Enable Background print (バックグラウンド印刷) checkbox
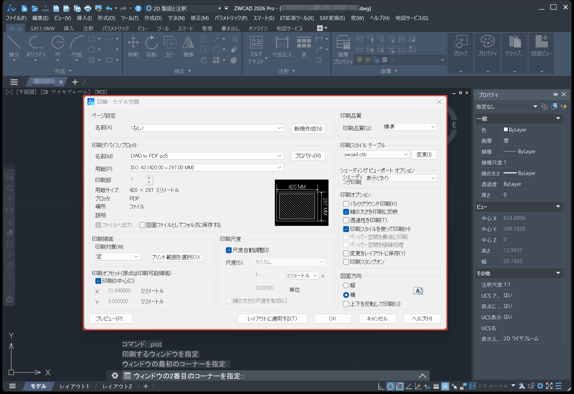Image resolution: width=574 pixels, height=394 pixels. coord(346,204)
